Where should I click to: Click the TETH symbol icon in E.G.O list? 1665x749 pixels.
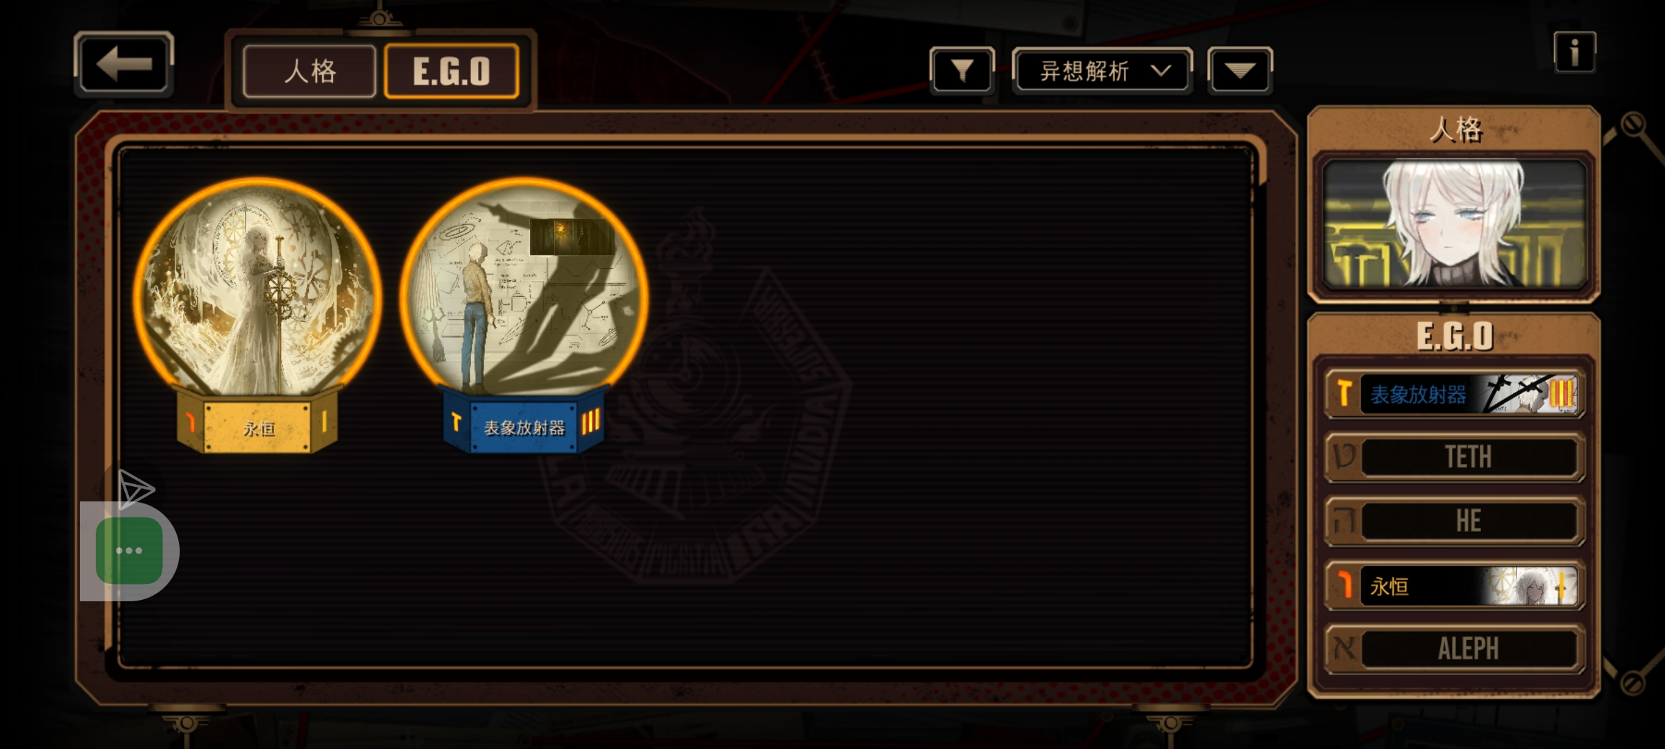tap(1344, 457)
